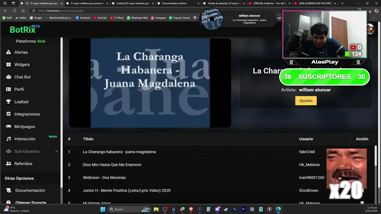Switch to the ACÁBAME (EN VIVO) tab
This screenshot has width=381, height=214.
tap(315, 3)
